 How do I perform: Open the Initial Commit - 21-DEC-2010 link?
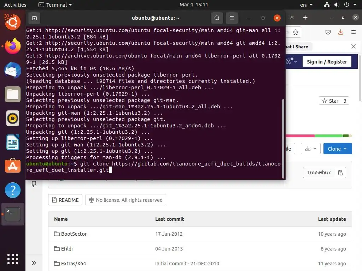(x=187, y=263)
